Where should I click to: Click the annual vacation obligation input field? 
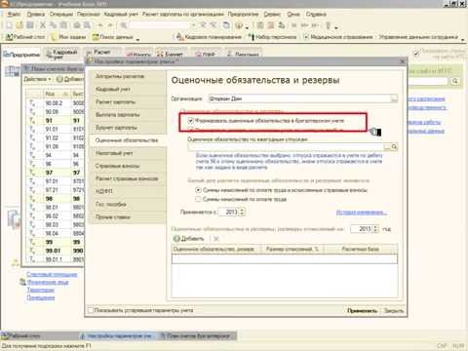[286, 147]
